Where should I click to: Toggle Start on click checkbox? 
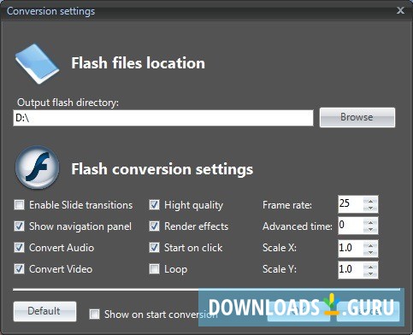[154, 248]
